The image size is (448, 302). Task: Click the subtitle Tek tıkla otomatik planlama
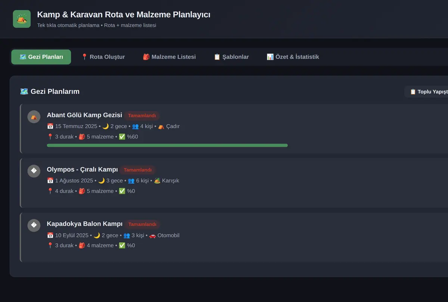point(97,25)
